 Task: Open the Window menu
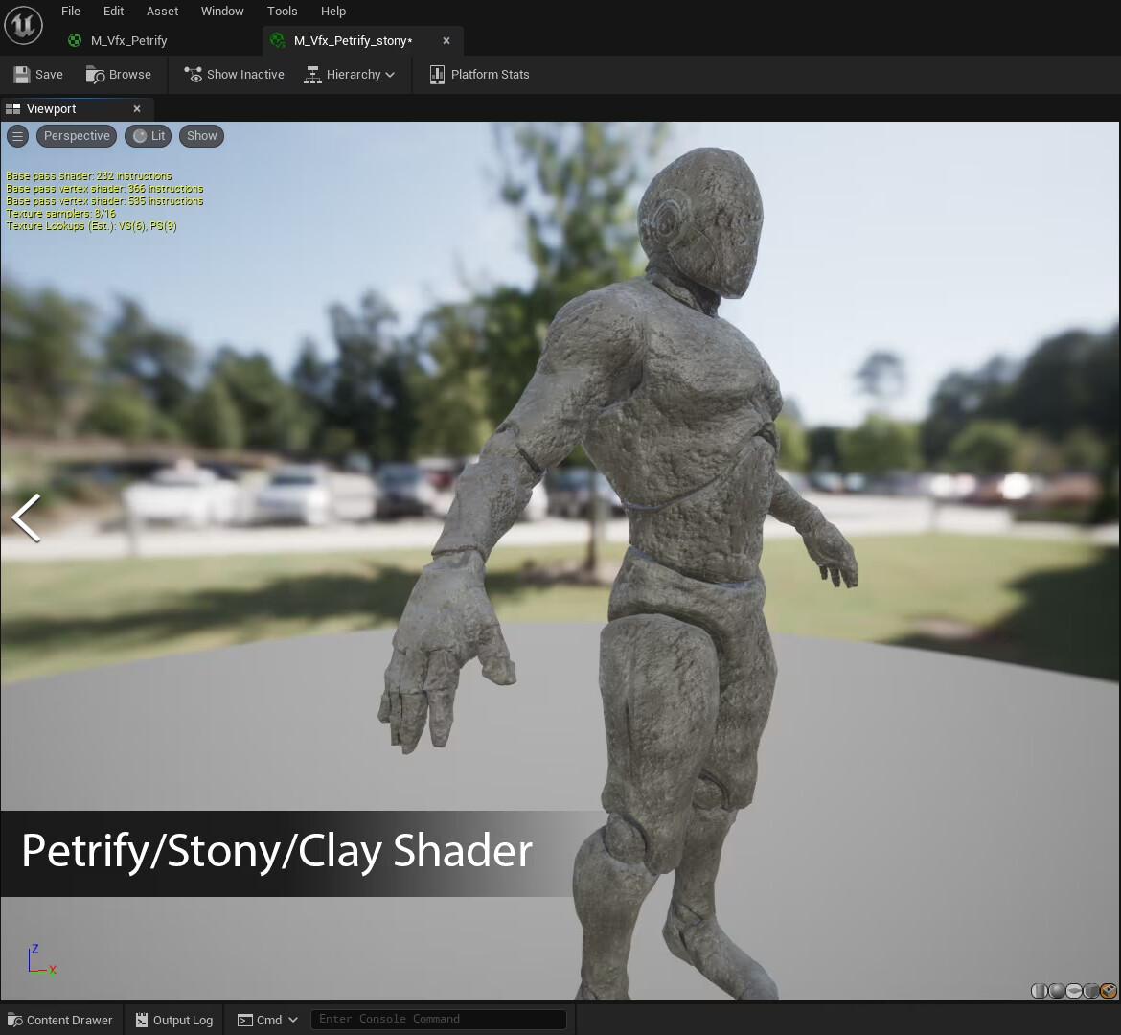(x=222, y=11)
